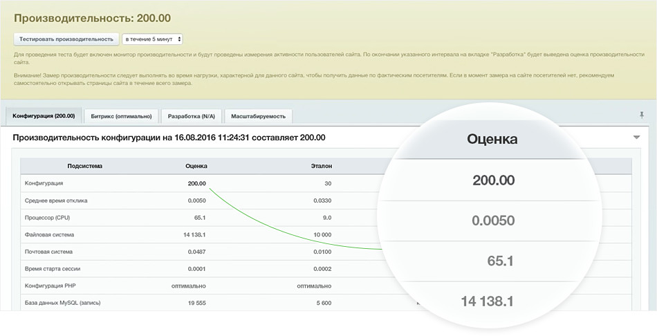Click the magnified Оценка header in the circle
Image resolution: width=657 pixels, height=336 pixels.
coord(494,139)
